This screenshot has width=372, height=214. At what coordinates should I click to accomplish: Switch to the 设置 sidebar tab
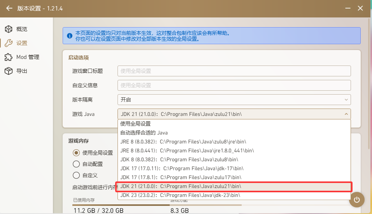click(x=26, y=43)
